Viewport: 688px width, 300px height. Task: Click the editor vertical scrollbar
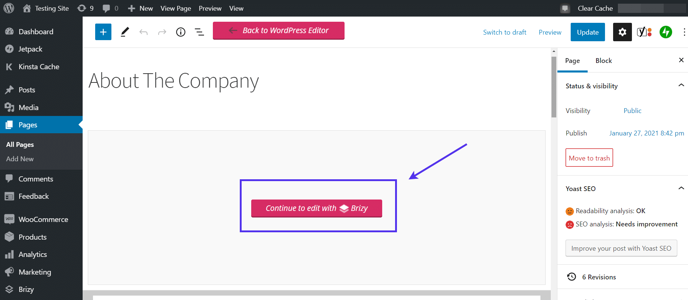point(554,87)
